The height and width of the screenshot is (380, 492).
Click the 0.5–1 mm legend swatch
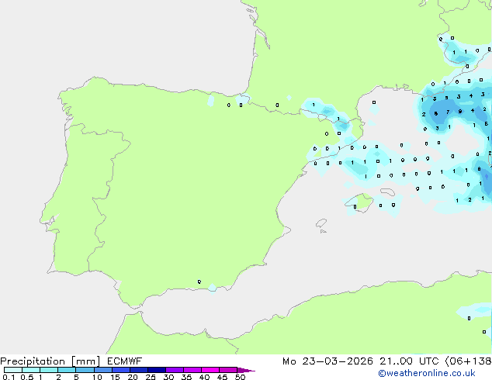click(x=31, y=370)
